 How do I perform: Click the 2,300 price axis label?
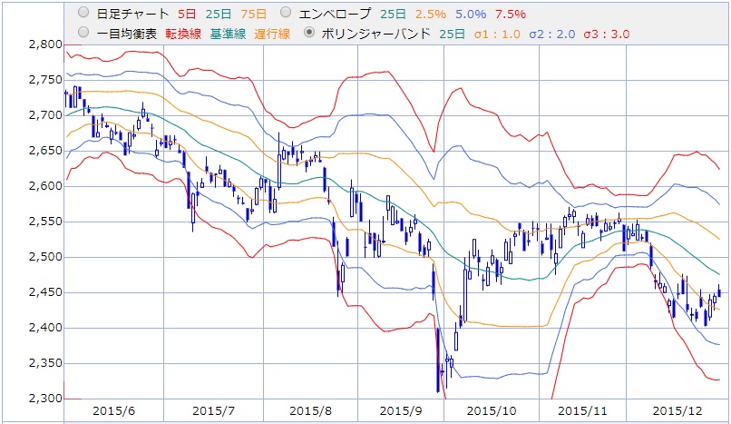point(45,399)
